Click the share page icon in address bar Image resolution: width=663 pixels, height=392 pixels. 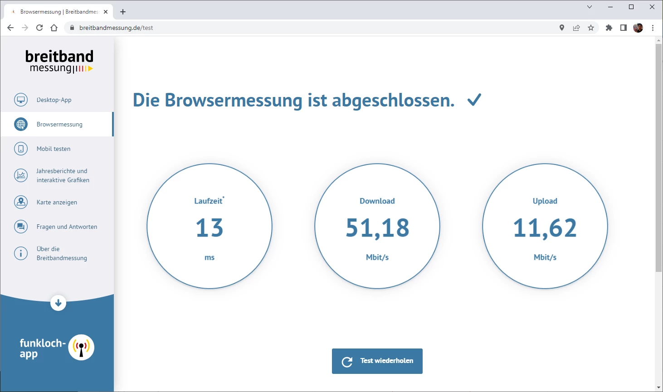576,28
